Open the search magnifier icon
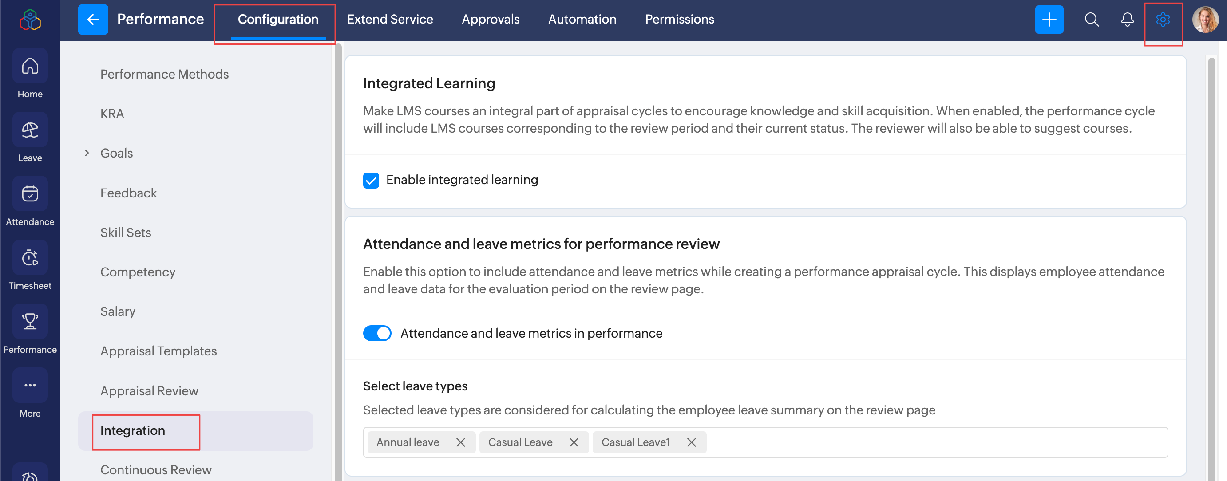The height and width of the screenshot is (481, 1227). click(1091, 20)
